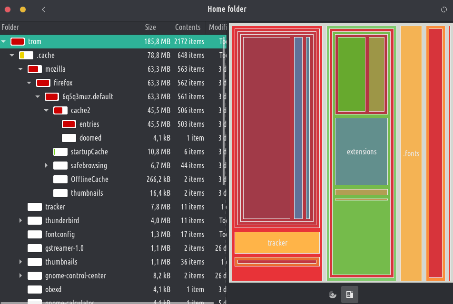Click the back arrow in the header bar
This screenshot has width=453, height=304.
pyautogui.click(x=43, y=9)
